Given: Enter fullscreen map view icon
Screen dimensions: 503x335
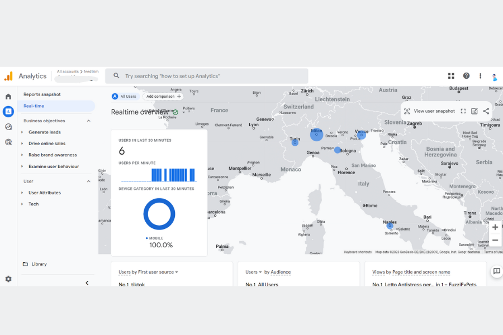Looking at the screenshot, I should click(463, 111).
